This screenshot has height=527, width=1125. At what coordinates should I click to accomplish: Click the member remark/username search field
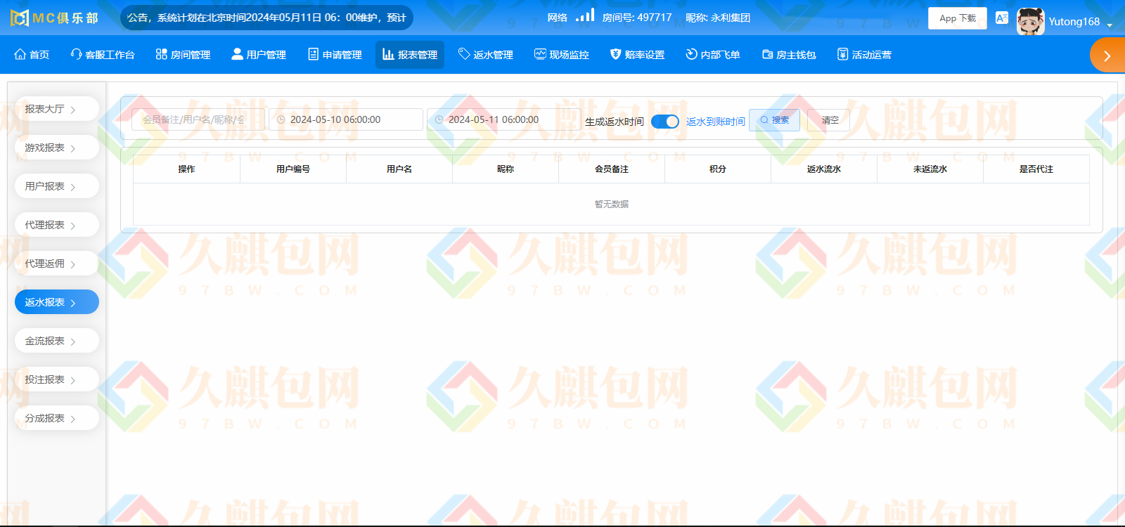point(198,119)
